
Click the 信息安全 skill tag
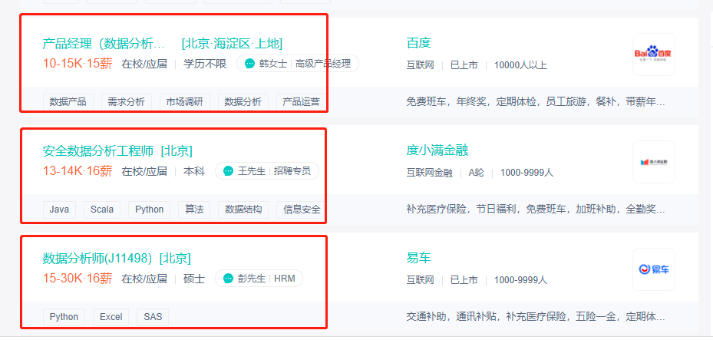click(x=302, y=210)
